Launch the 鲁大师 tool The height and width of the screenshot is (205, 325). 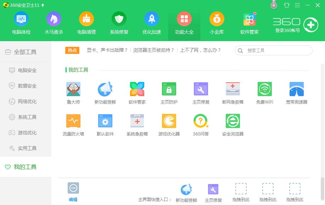click(73, 93)
